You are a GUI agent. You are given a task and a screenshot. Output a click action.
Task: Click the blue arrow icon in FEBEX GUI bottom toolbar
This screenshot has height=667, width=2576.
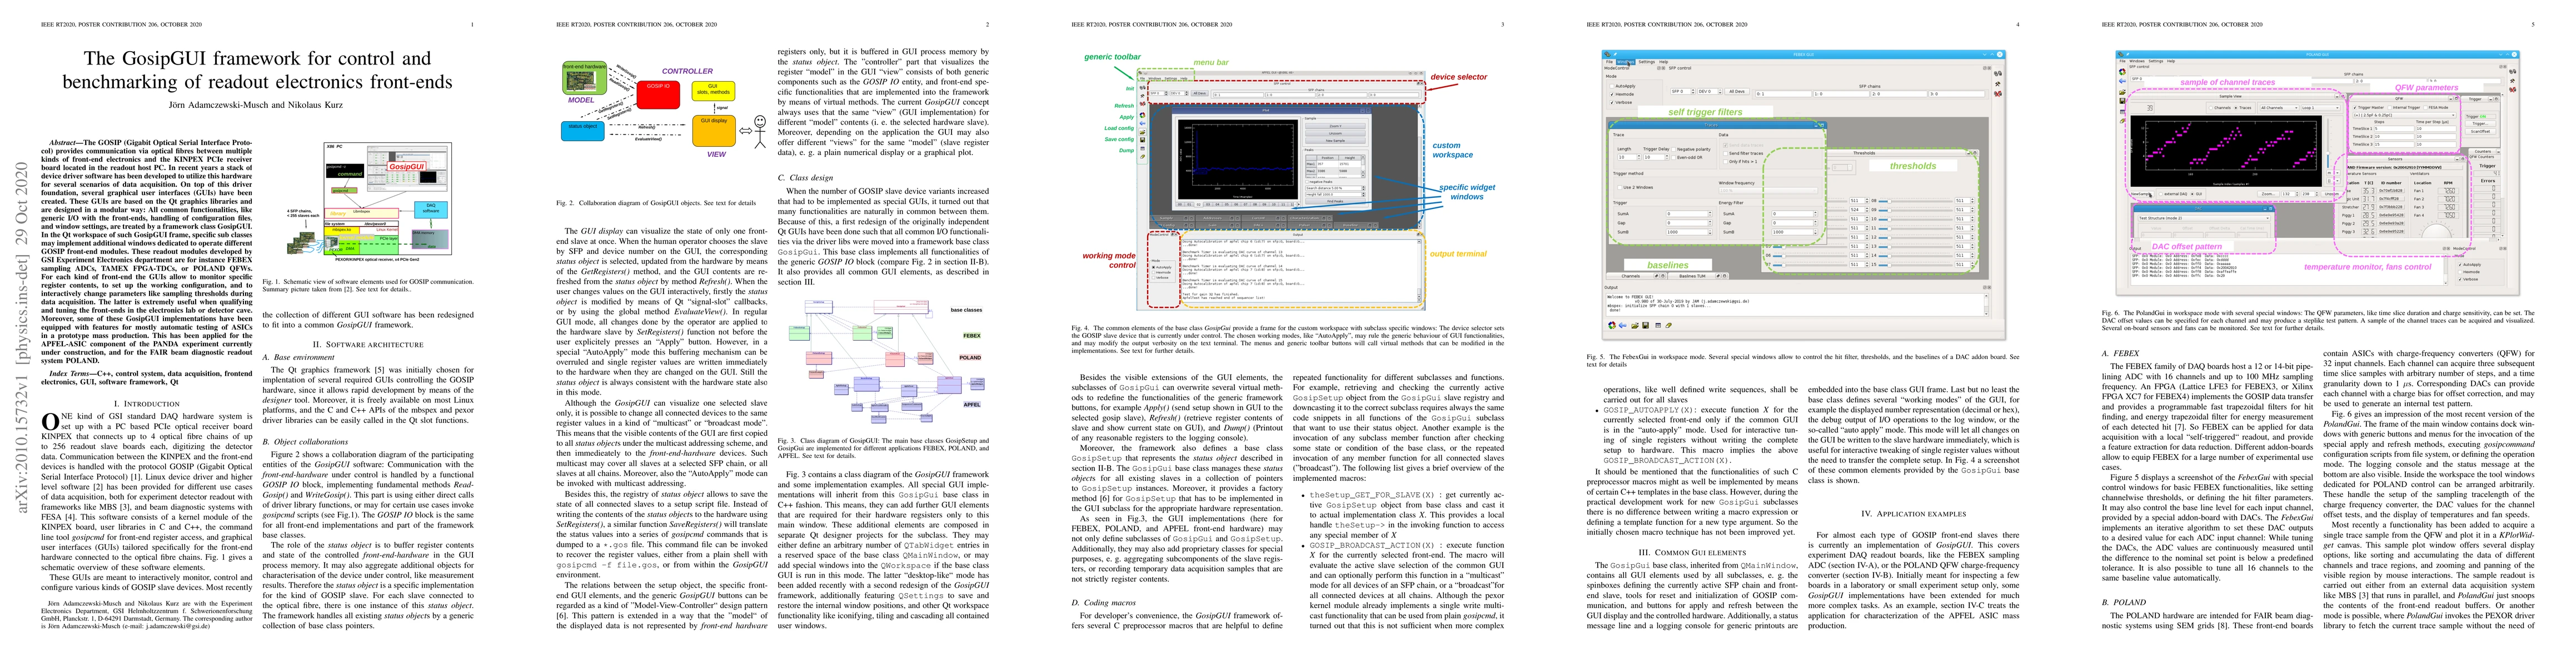click(1623, 325)
